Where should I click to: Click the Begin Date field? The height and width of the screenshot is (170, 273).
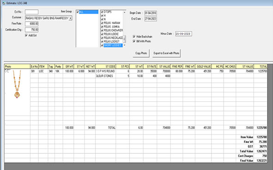[151, 13]
